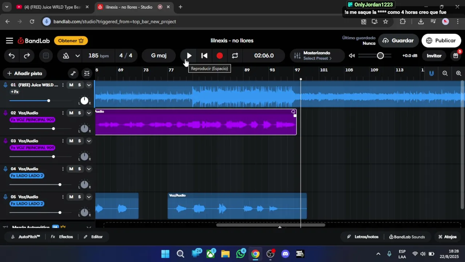The width and height of the screenshot is (465, 262).
Task: Undo the last action
Action: click(x=12, y=56)
